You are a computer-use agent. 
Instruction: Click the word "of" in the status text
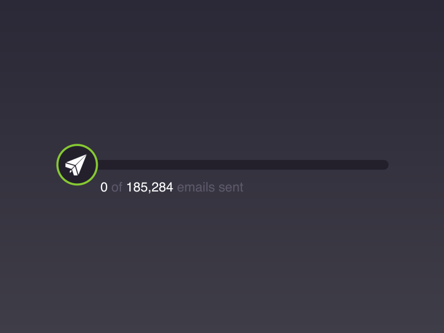pyautogui.click(x=117, y=188)
